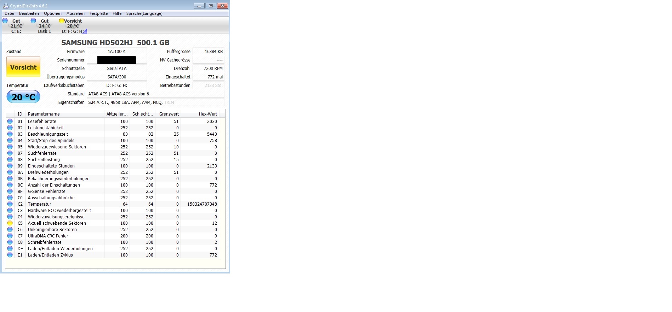Click the Schnittstelle field Serial ATA
672x312 pixels.
[117, 69]
